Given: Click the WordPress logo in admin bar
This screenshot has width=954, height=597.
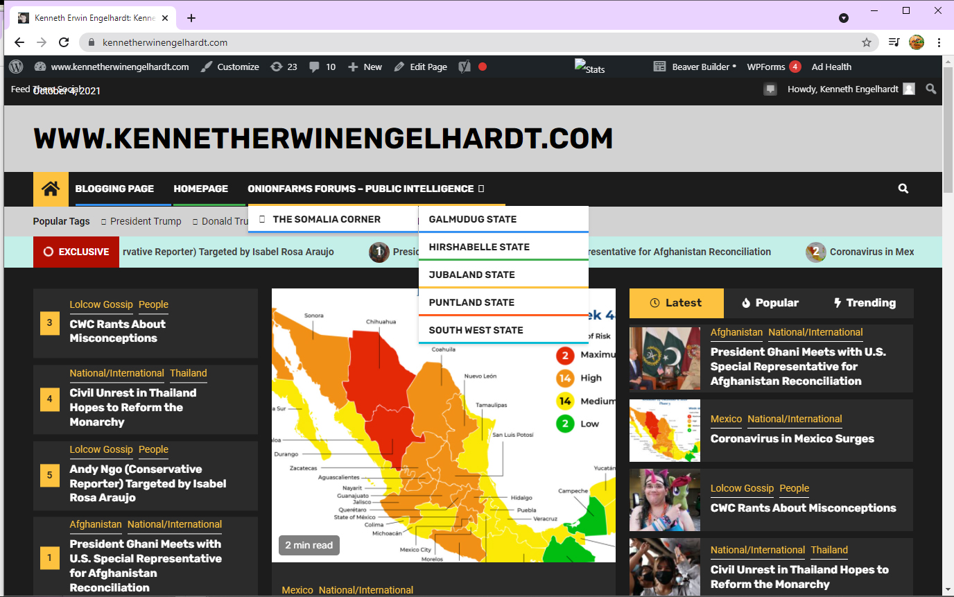Looking at the screenshot, I should pos(16,67).
